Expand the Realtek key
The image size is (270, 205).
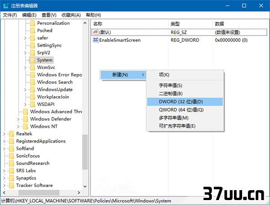click(4, 134)
